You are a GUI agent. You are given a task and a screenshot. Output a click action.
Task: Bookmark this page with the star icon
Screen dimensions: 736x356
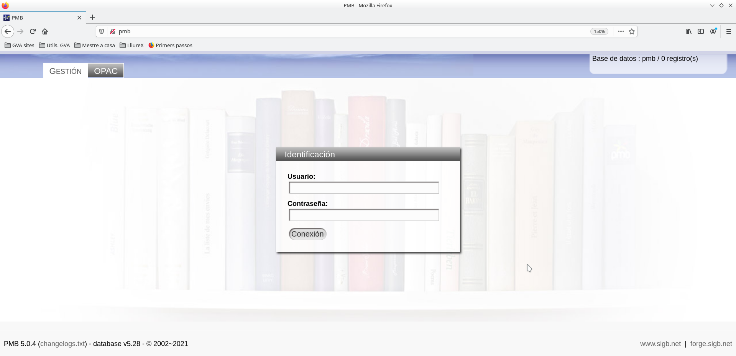click(x=632, y=31)
